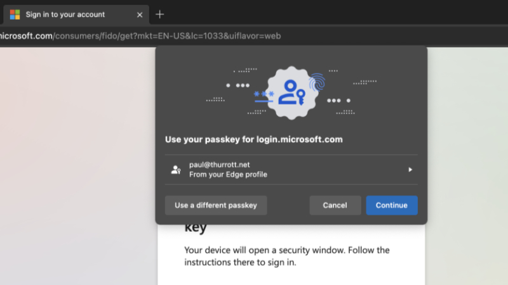The height and width of the screenshot is (285, 508).
Task: Click the blue asterisks password symbol in the illustration
Action: 264,95
